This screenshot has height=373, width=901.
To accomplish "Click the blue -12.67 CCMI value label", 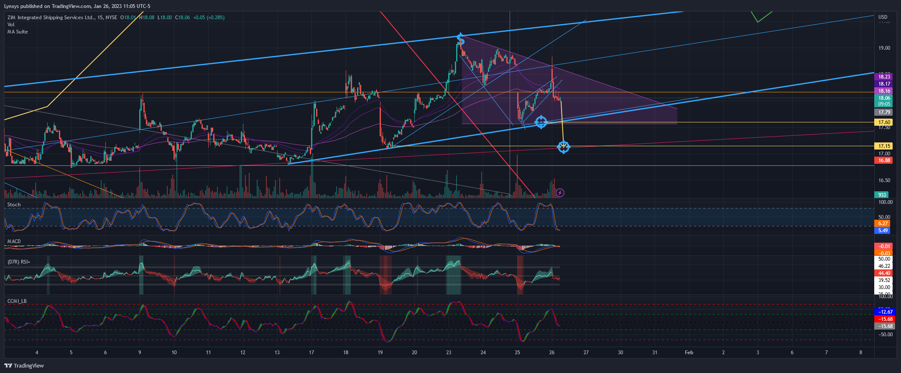I will 885,312.
